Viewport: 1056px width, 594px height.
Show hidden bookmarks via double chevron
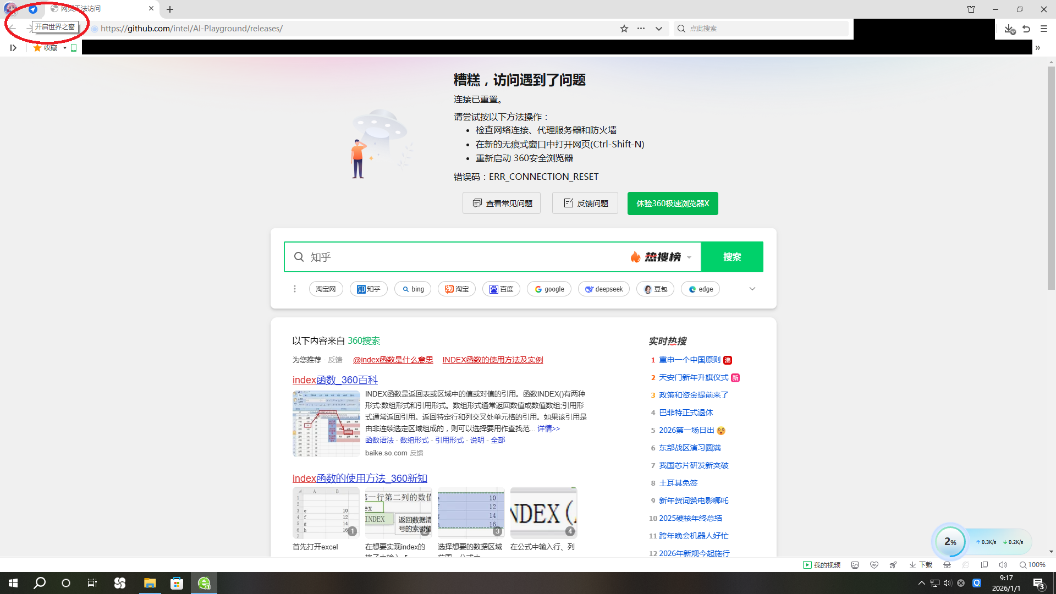[x=1038, y=48]
